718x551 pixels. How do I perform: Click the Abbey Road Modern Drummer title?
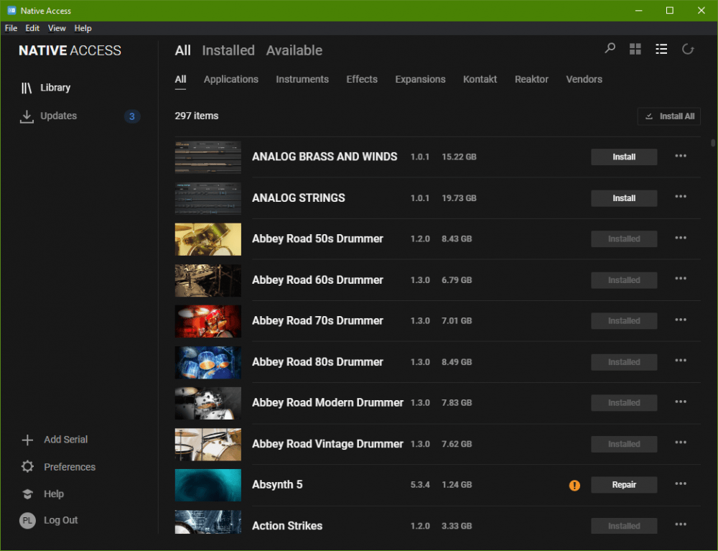[327, 402]
